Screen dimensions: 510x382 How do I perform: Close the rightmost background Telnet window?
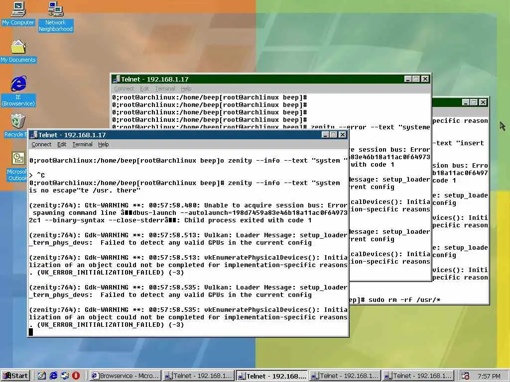(x=483, y=102)
